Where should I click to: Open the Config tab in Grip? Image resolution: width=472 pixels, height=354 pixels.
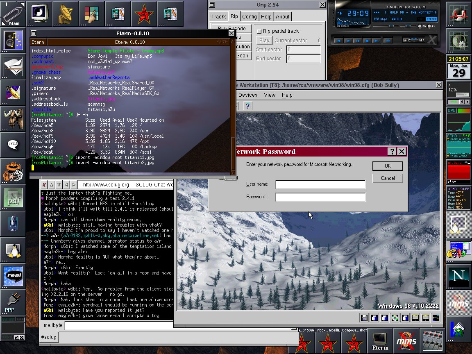pyautogui.click(x=250, y=16)
